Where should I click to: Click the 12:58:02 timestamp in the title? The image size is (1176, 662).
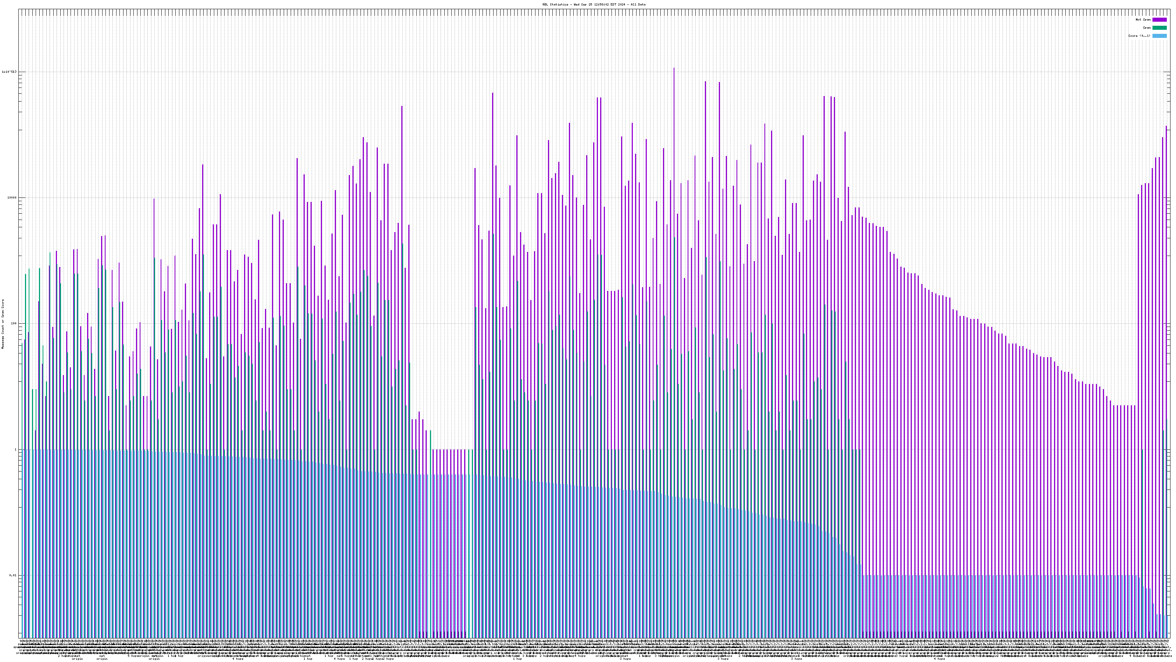(x=602, y=4)
